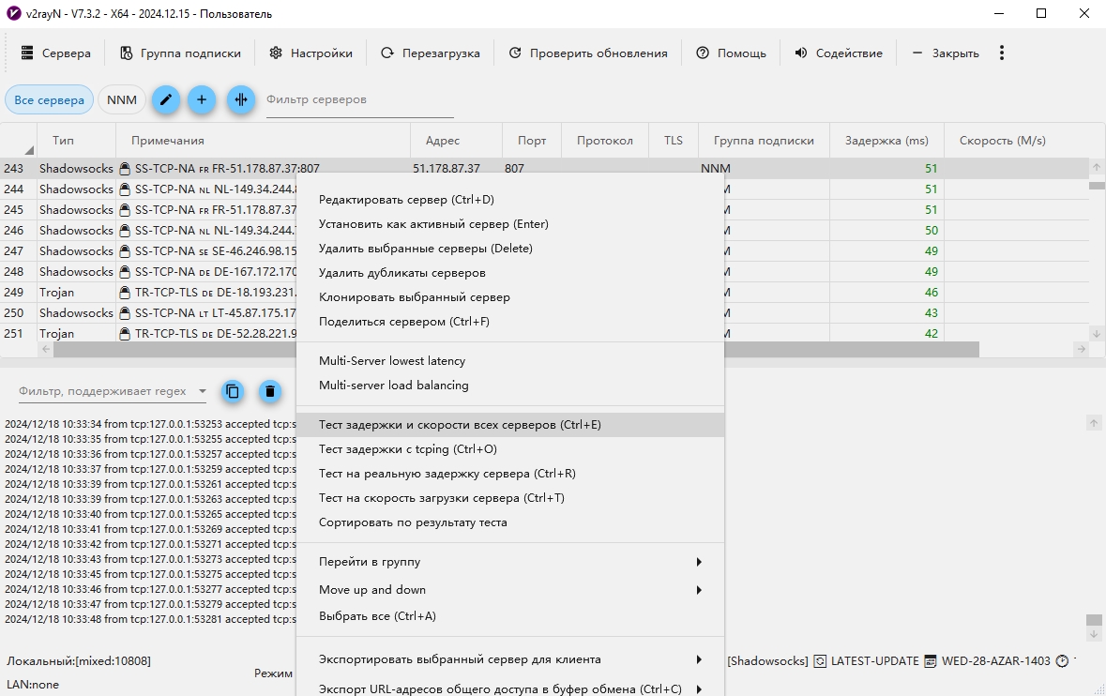The height and width of the screenshot is (696, 1106).
Task: Expand the log filter regex dropdown
Action: click(202, 391)
